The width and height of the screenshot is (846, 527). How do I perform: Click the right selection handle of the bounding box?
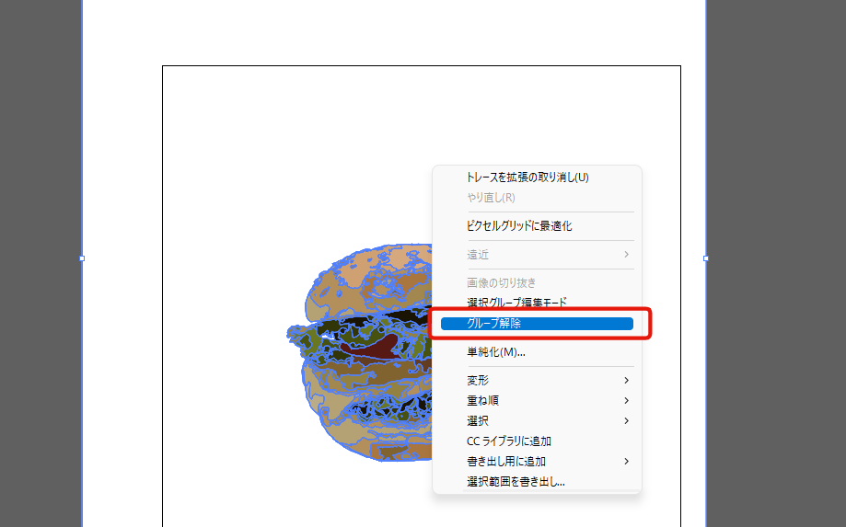(706, 258)
